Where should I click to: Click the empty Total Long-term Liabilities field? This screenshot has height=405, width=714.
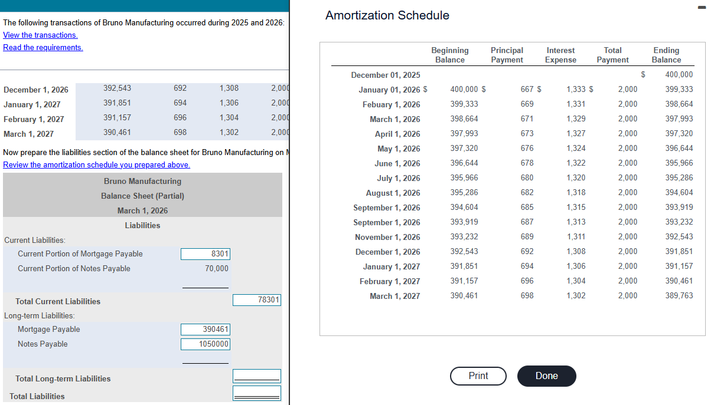(x=257, y=376)
